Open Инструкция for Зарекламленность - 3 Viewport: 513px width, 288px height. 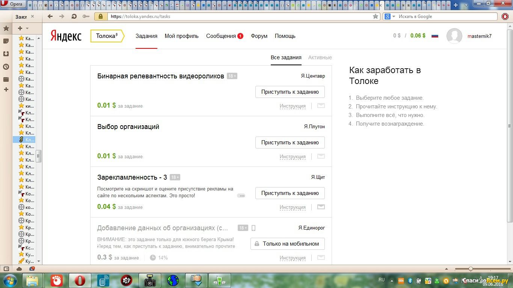pos(293,207)
